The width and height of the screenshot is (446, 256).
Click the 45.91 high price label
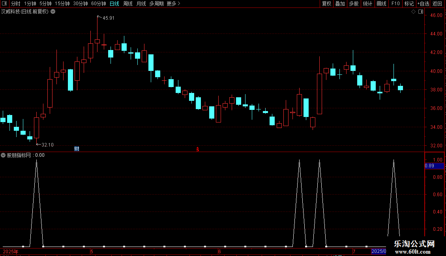coord(109,18)
